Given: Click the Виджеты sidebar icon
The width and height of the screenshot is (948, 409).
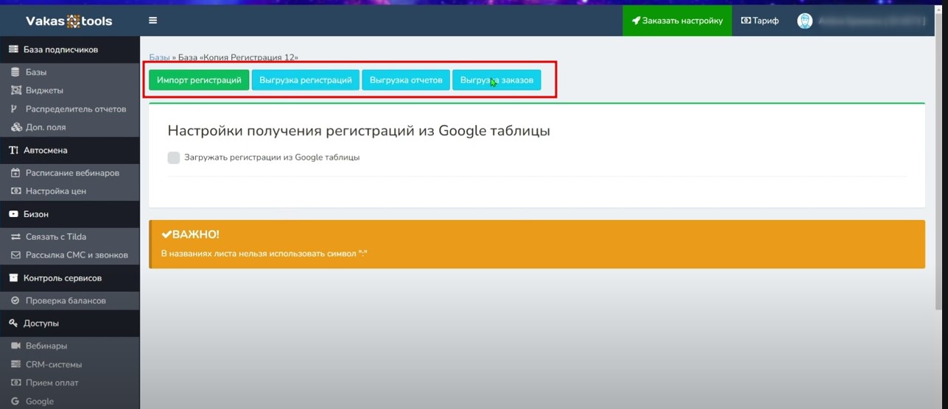Looking at the screenshot, I should coord(15,90).
